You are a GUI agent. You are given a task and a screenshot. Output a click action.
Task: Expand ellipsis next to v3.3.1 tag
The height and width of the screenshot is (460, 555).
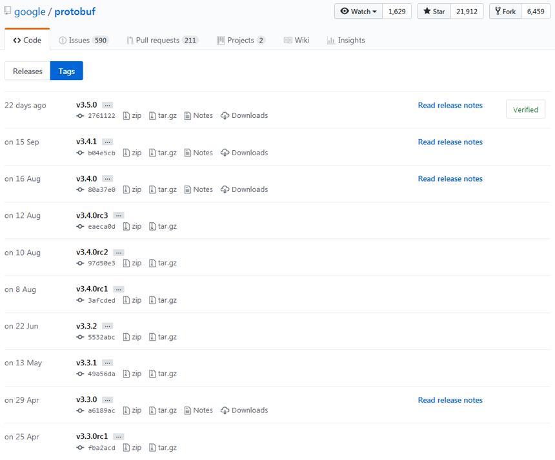[107, 363]
